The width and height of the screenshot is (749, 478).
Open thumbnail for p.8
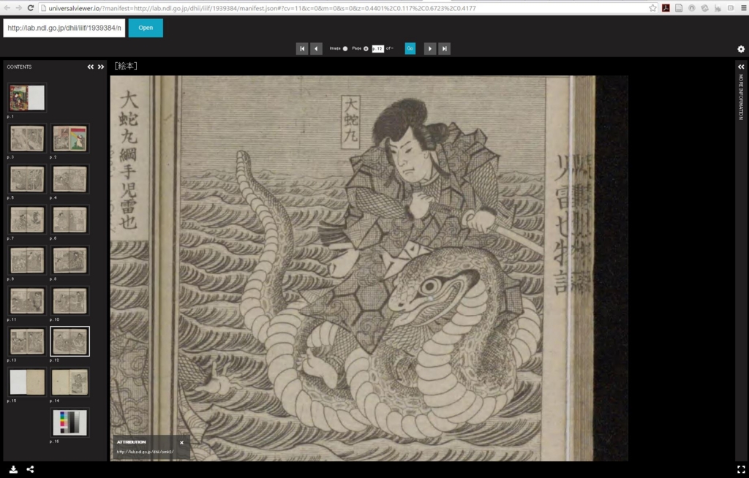point(69,259)
